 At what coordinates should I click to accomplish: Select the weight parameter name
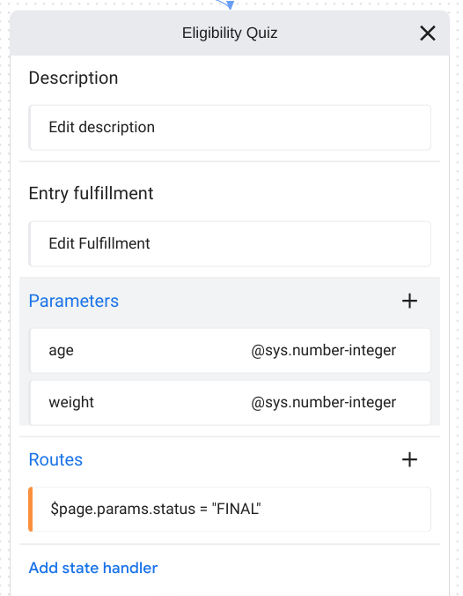tap(71, 402)
